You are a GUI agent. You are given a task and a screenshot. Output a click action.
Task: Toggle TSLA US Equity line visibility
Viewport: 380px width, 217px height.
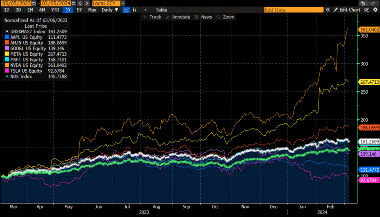tap(7, 71)
